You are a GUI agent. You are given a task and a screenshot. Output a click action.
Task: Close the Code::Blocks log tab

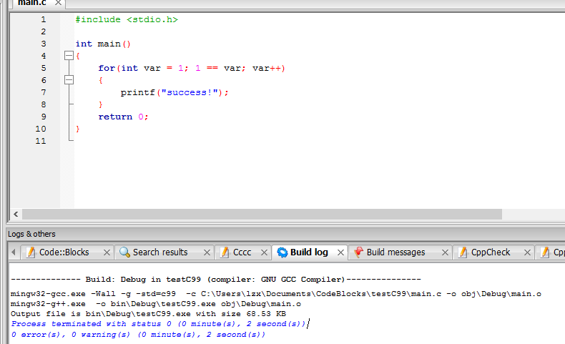tap(107, 252)
